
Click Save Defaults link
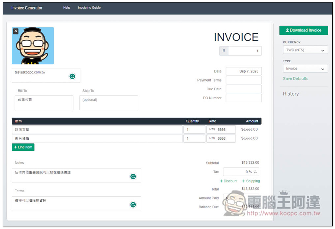(x=295, y=79)
